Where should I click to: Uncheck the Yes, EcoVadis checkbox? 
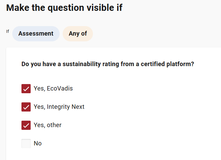pyautogui.click(x=26, y=89)
